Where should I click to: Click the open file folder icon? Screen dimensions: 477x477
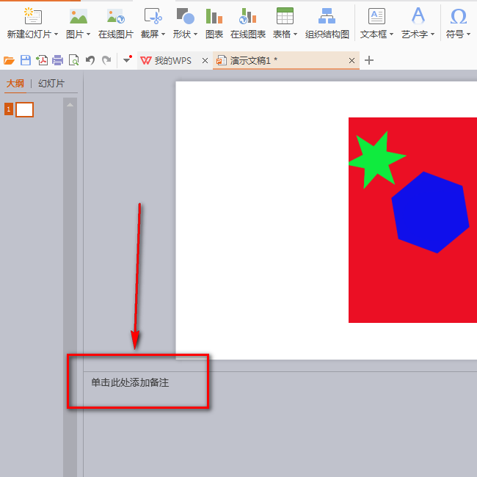(x=9, y=60)
